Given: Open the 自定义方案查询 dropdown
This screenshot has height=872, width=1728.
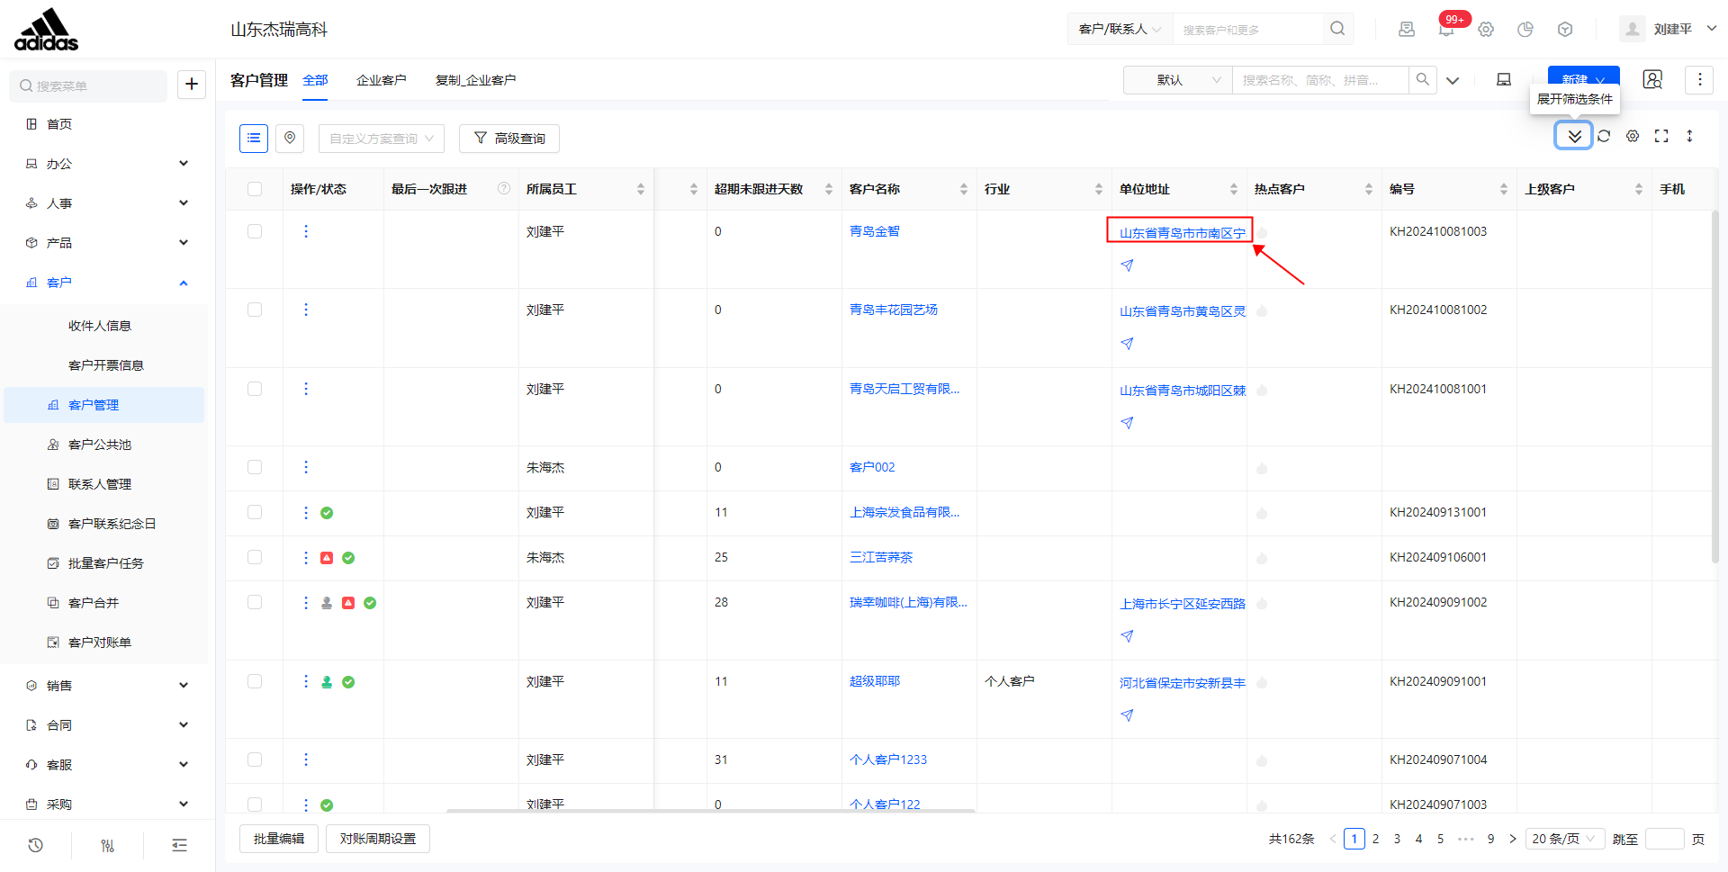Looking at the screenshot, I should [382, 139].
